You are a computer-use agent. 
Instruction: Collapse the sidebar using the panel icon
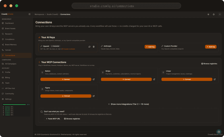(x=30, y=14)
